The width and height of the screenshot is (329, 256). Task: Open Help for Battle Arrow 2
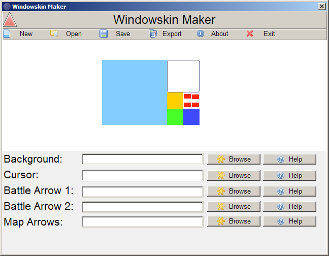coord(289,207)
